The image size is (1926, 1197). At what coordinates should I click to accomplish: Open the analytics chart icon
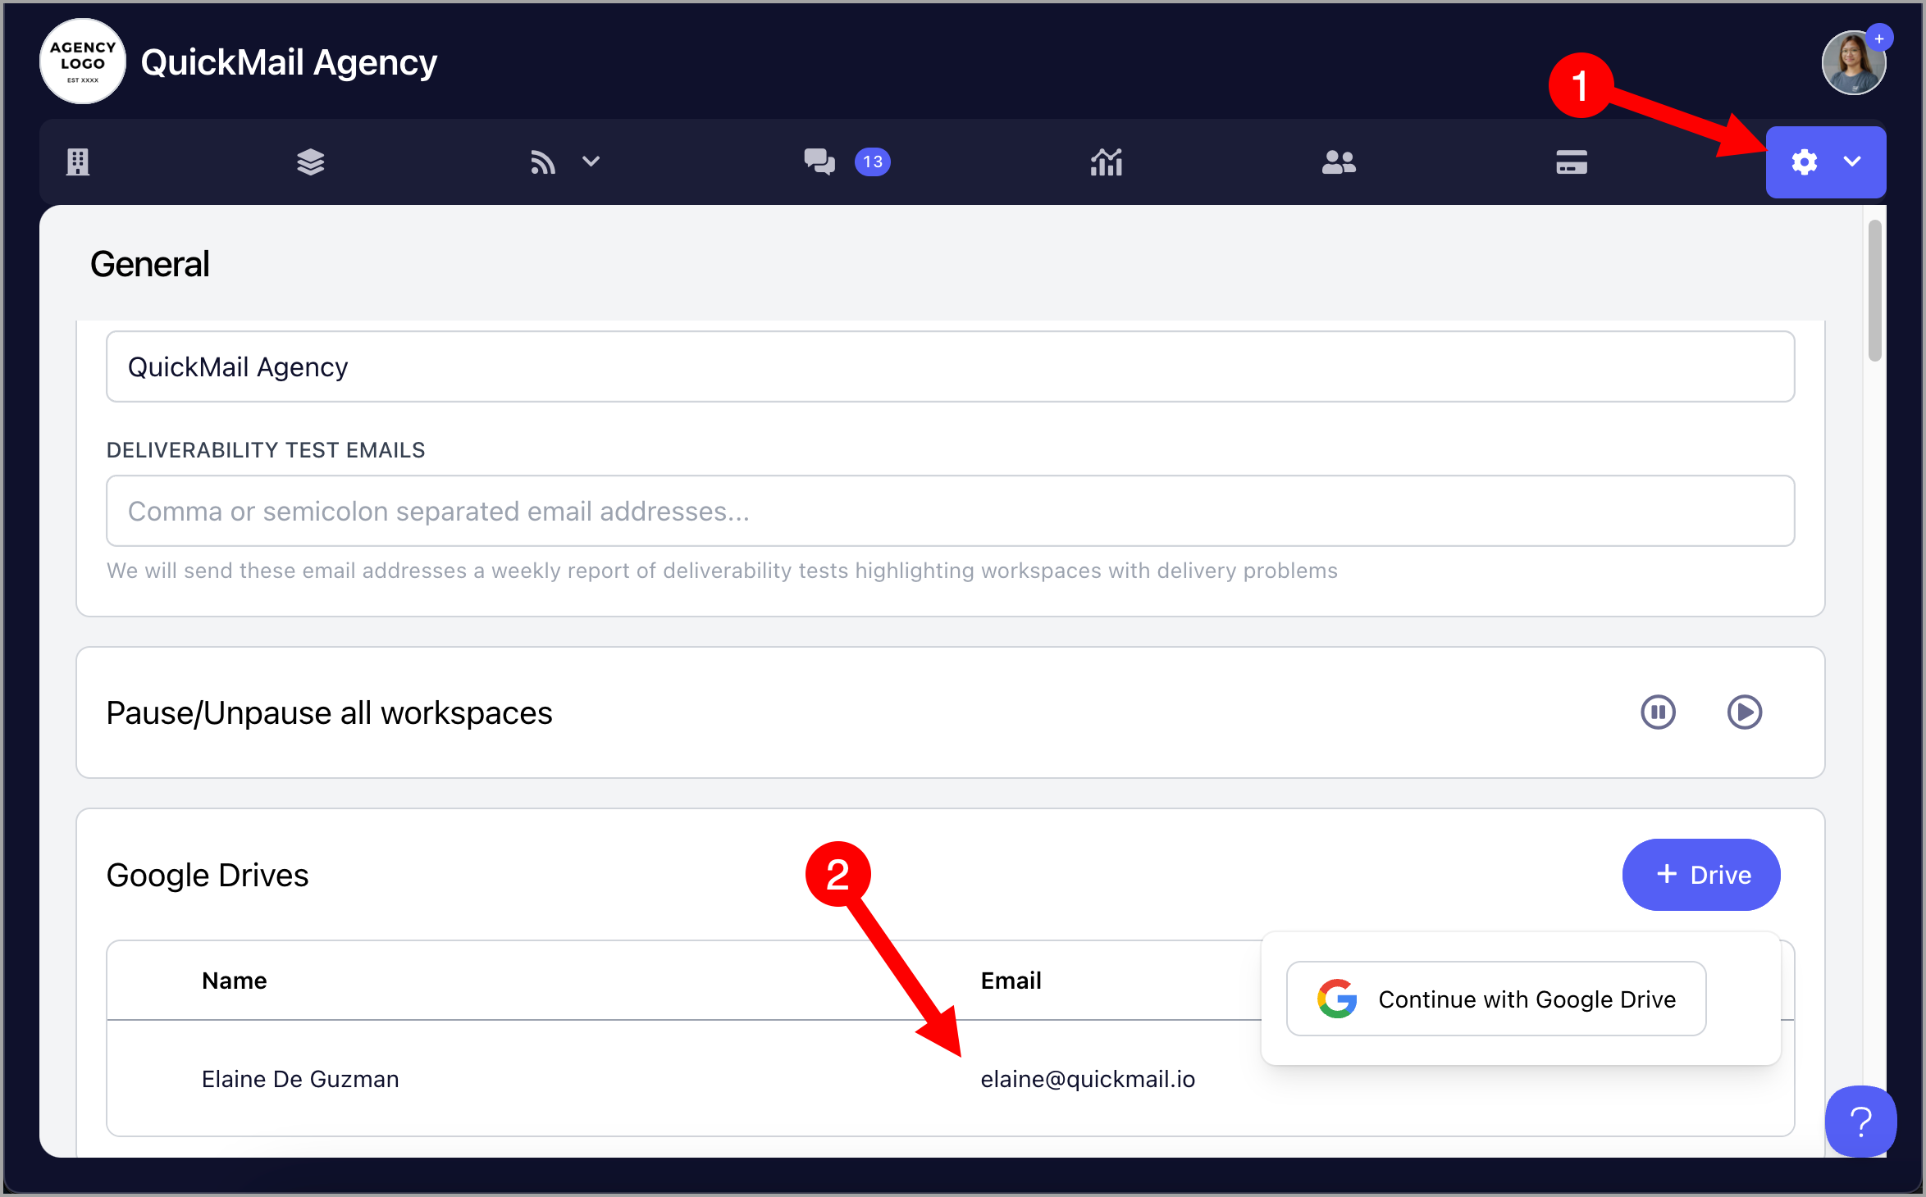click(x=1107, y=162)
